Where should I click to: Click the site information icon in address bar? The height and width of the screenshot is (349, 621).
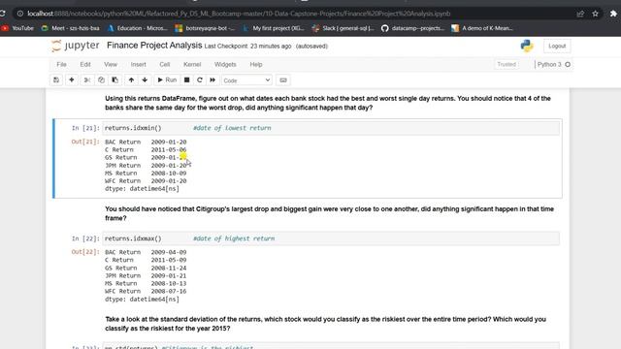click(20, 14)
